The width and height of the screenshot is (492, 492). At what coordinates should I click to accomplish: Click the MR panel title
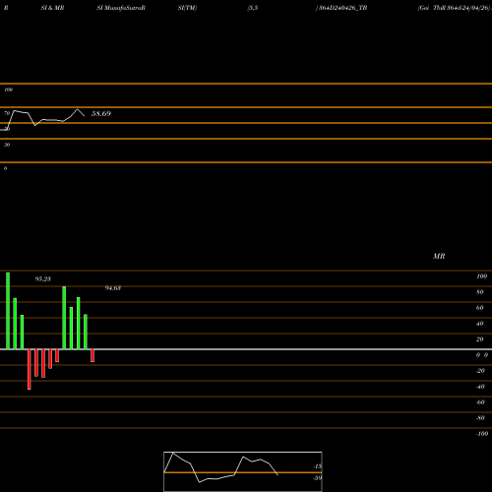(439, 256)
